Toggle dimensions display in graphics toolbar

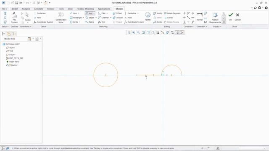click(177, 33)
